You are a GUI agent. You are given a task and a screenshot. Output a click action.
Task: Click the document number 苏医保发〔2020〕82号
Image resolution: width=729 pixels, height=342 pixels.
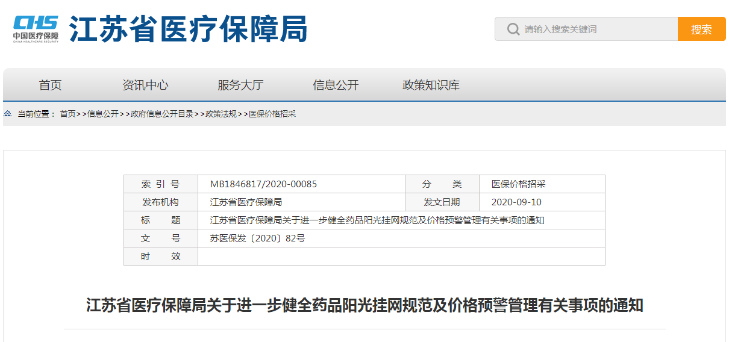tap(257, 238)
